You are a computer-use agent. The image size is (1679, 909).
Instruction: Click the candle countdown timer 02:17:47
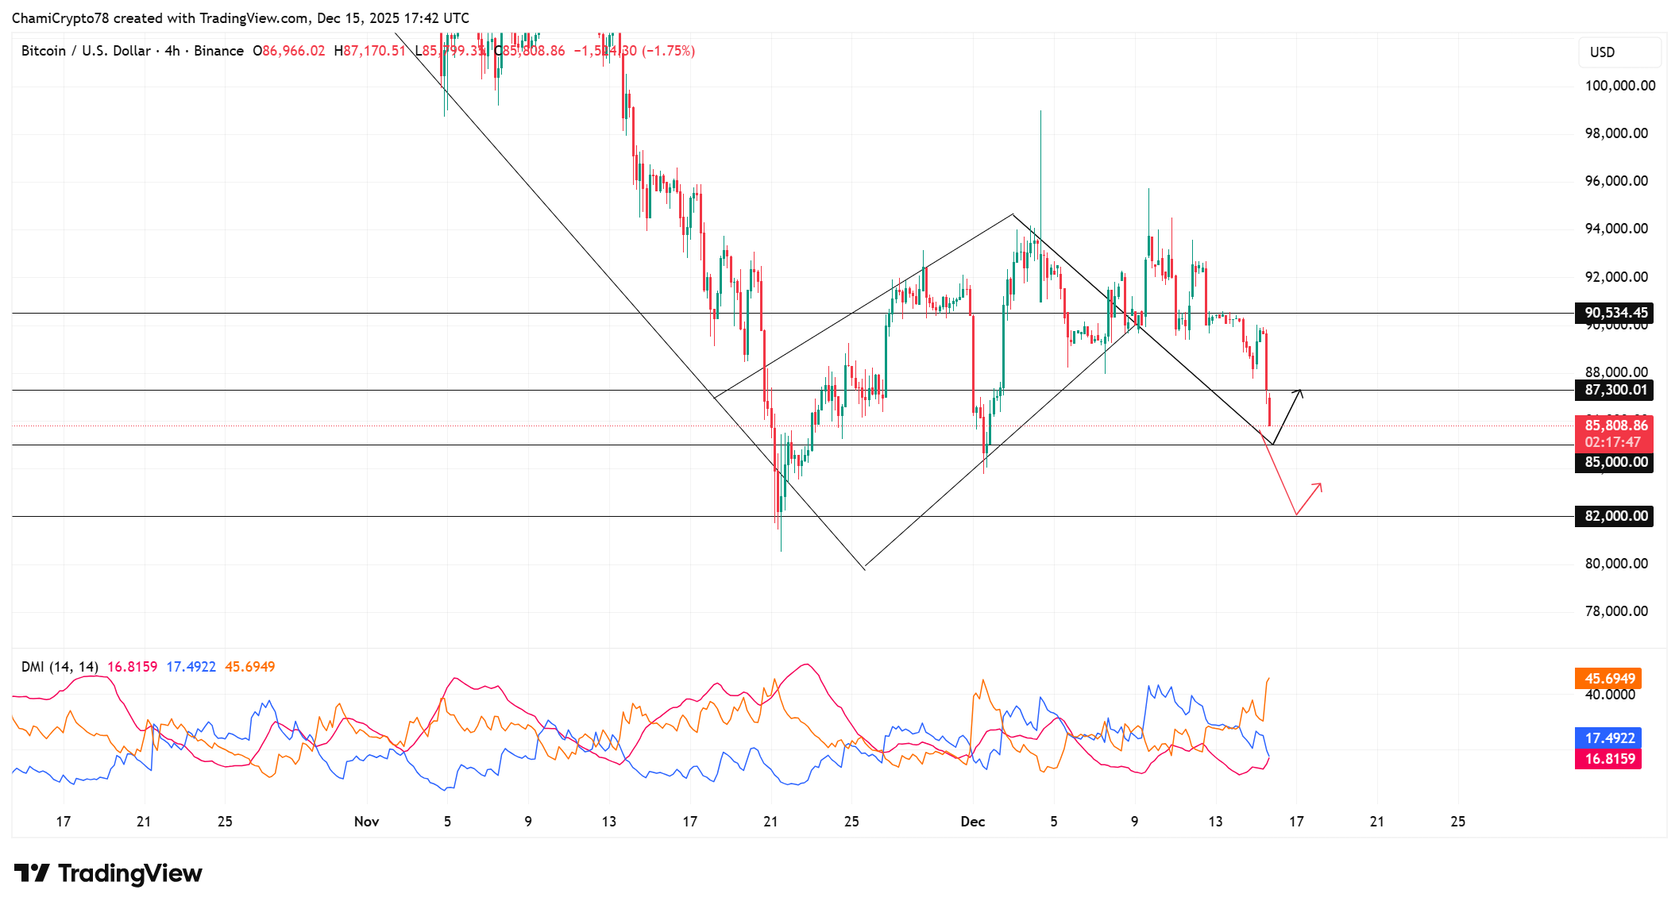pyautogui.click(x=1612, y=442)
